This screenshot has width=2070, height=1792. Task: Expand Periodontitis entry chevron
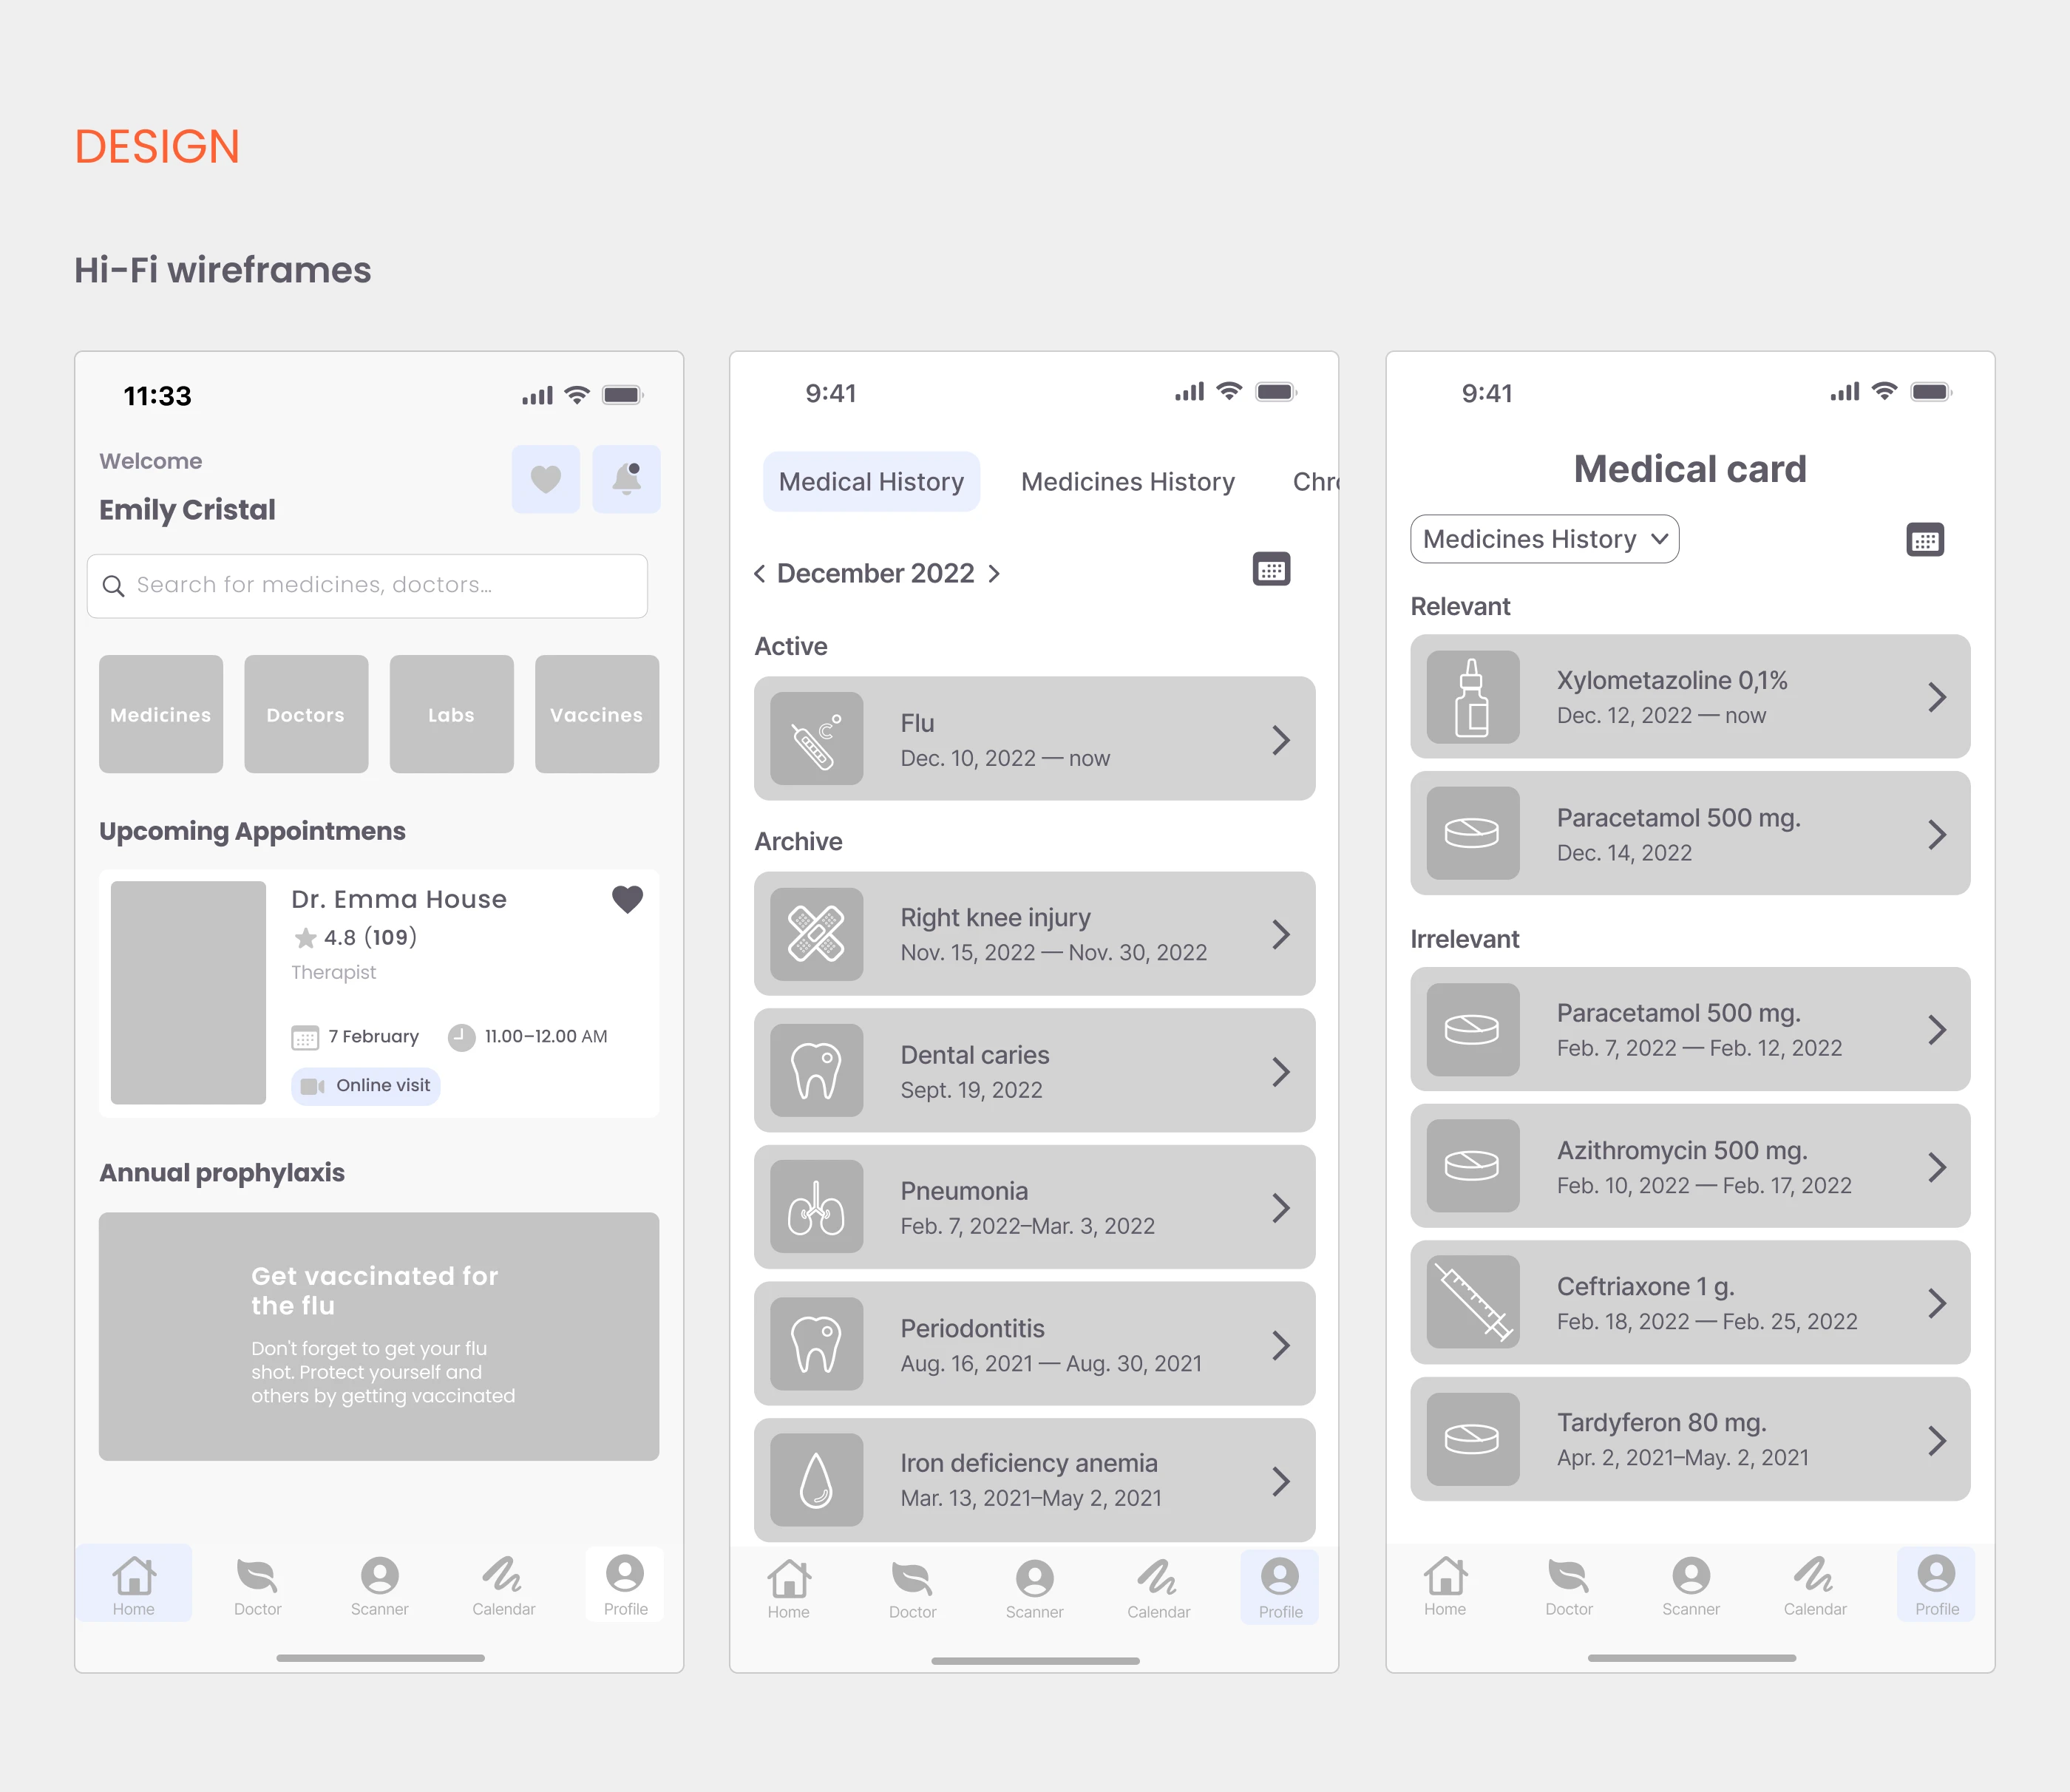coord(1281,1345)
